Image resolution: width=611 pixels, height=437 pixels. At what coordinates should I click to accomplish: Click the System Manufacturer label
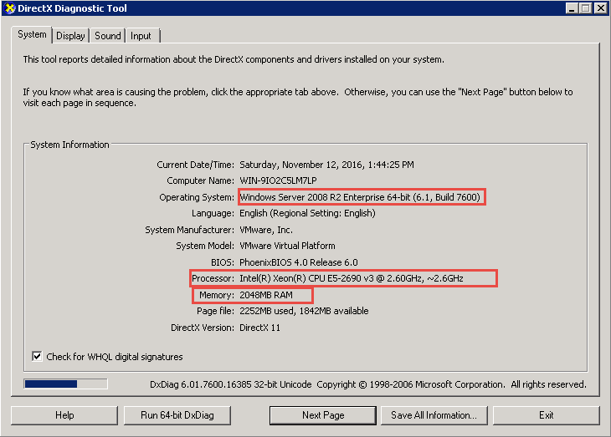tap(189, 230)
